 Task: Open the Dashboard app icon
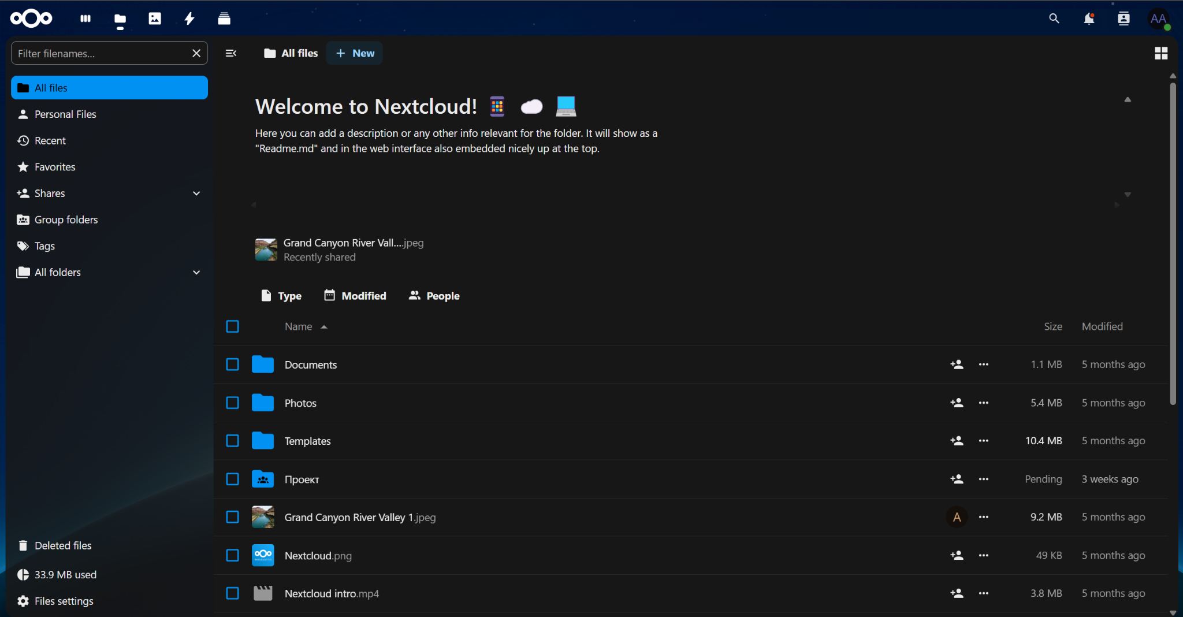85,18
